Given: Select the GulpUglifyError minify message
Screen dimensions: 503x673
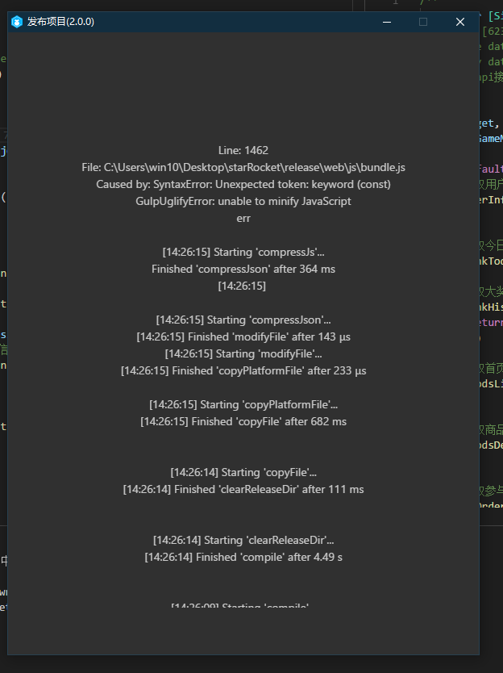Looking at the screenshot, I should [243, 201].
